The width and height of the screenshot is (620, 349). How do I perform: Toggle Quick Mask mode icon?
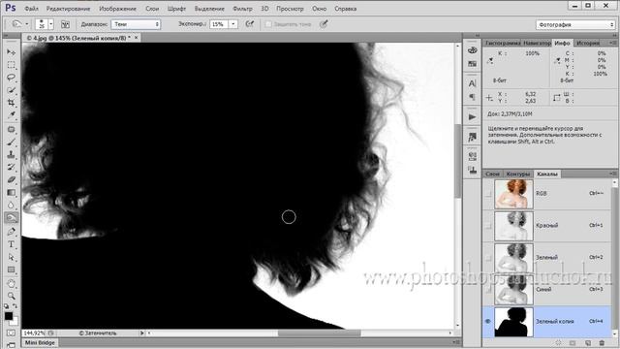(11, 333)
